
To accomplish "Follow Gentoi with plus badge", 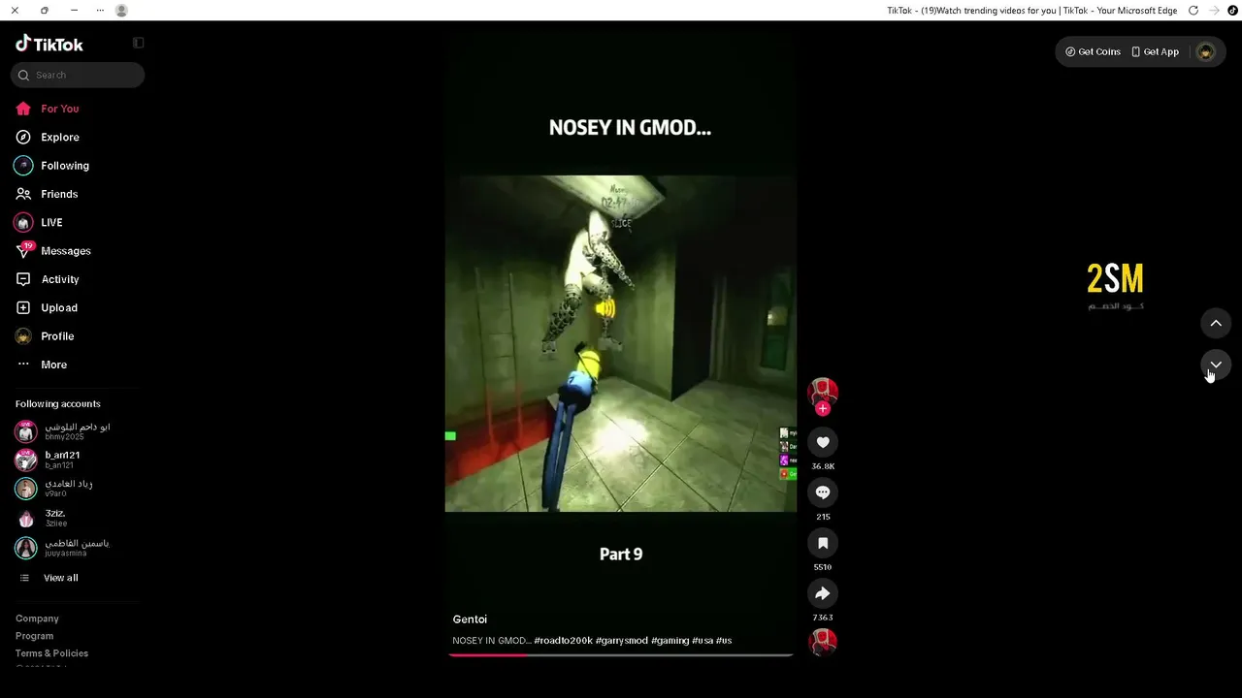I will (x=823, y=409).
